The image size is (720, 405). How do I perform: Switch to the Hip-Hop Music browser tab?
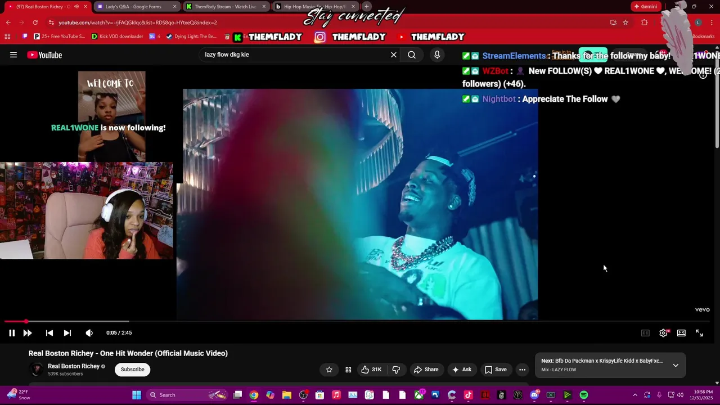click(315, 7)
